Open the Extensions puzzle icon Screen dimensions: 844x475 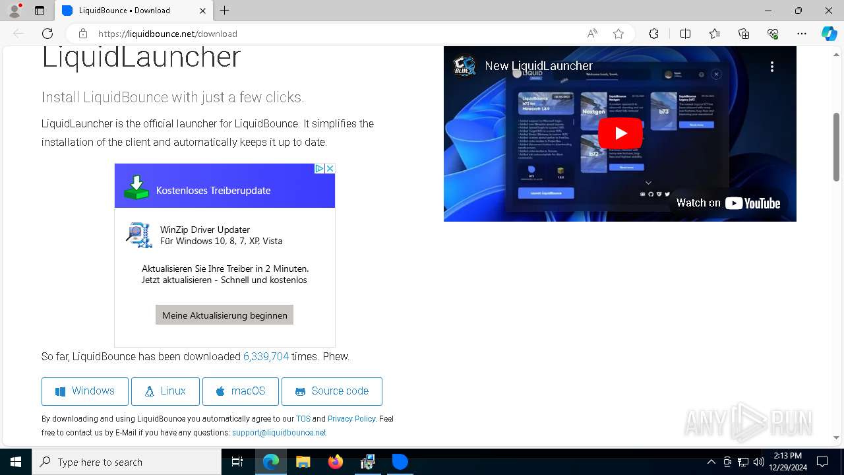pos(653,34)
